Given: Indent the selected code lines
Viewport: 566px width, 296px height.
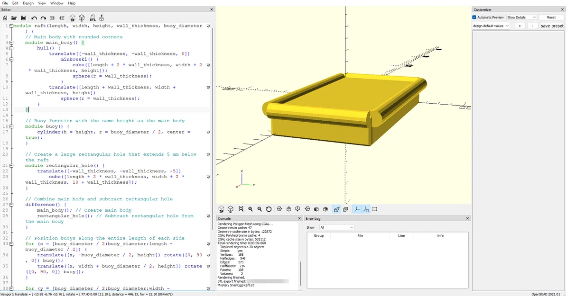Looking at the screenshot, I should (62, 18).
